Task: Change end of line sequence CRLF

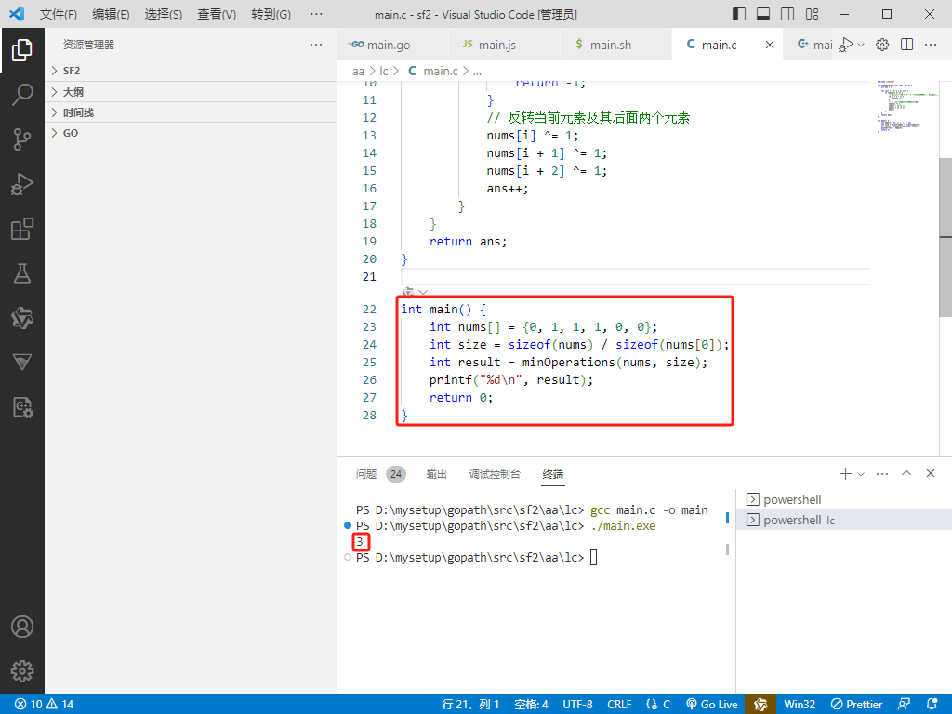Action: pyautogui.click(x=619, y=705)
